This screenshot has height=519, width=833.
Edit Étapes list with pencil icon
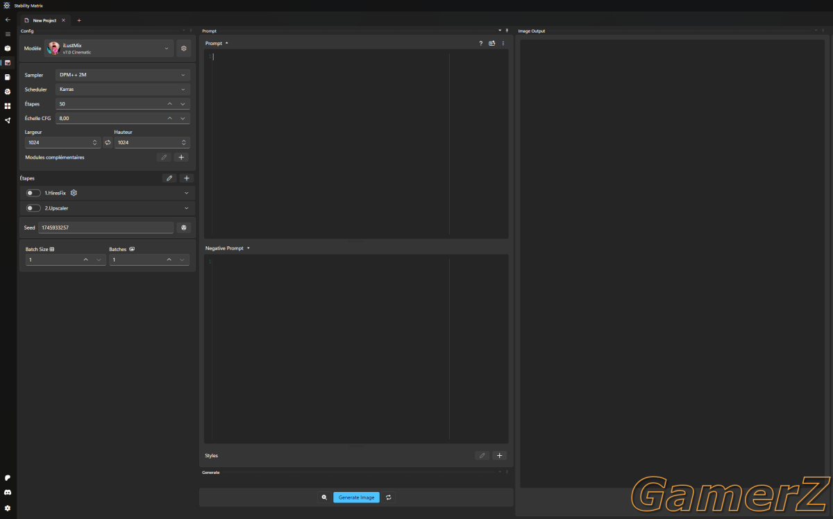169,178
